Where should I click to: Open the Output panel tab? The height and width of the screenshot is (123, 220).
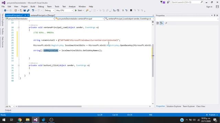coord(8,110)
